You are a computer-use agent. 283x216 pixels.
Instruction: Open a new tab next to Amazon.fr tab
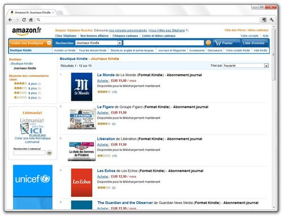coord(60,12)
